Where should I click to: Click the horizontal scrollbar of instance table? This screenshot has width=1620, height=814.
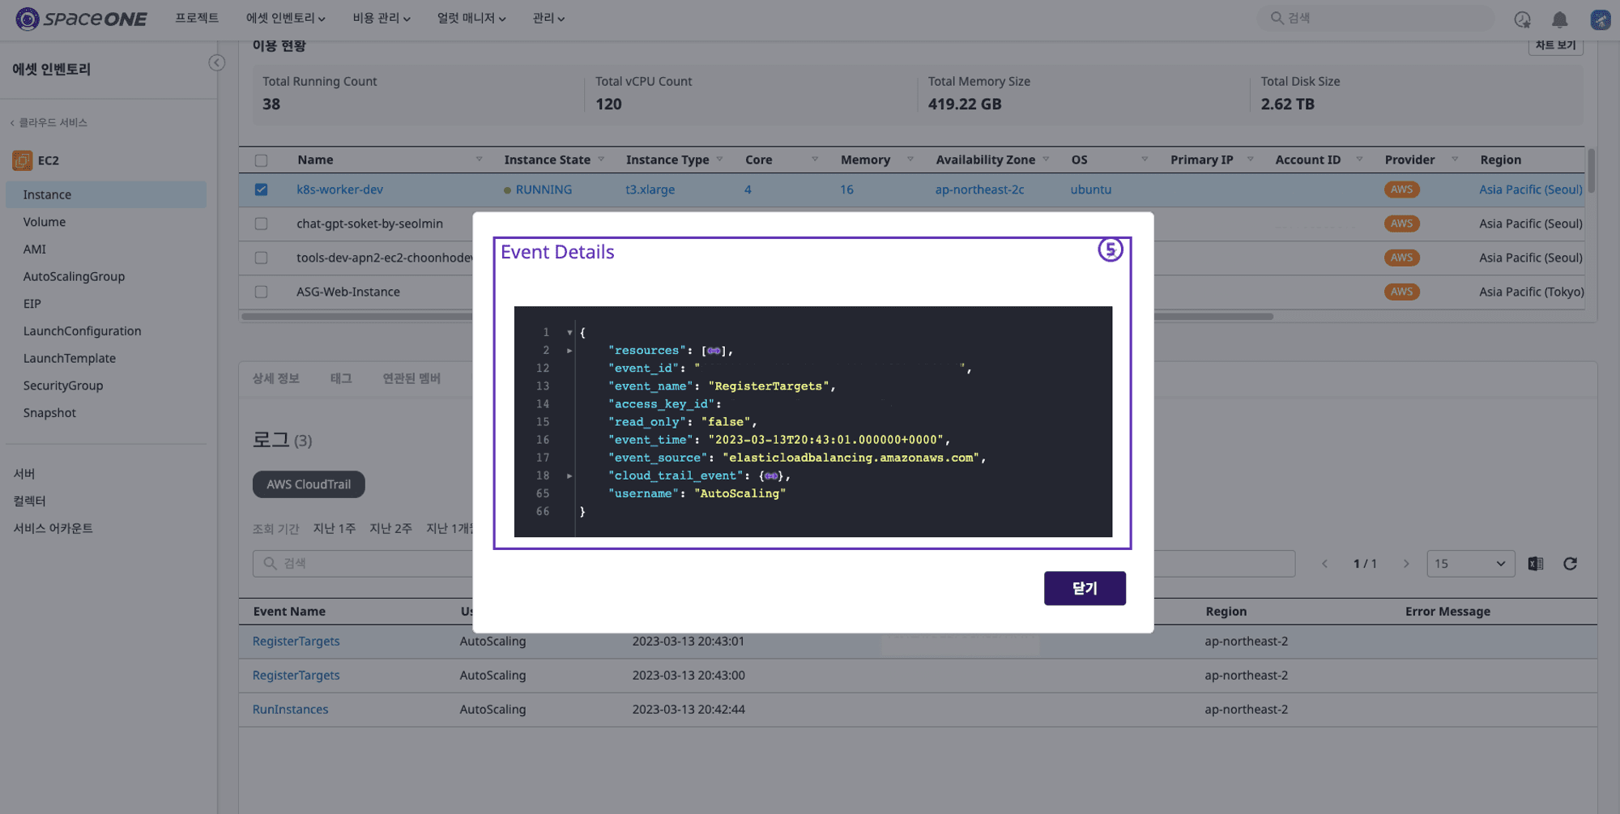pyautogui.click(x=757, y=317)
